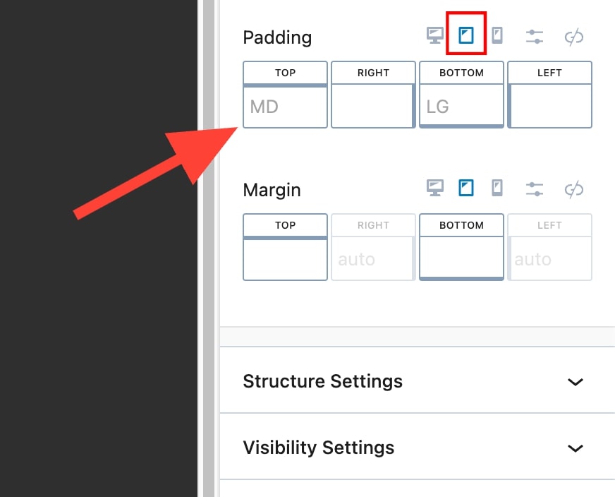Select mobile device icon for Padding

497,35
